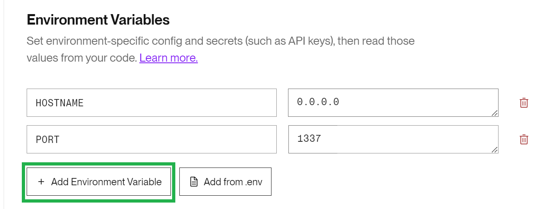Focus the PORT key input field
This screenshot has height=209, width=549.
tap(151, 139)
